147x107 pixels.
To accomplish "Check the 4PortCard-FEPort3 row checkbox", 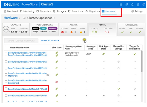I will coord(6,68).
